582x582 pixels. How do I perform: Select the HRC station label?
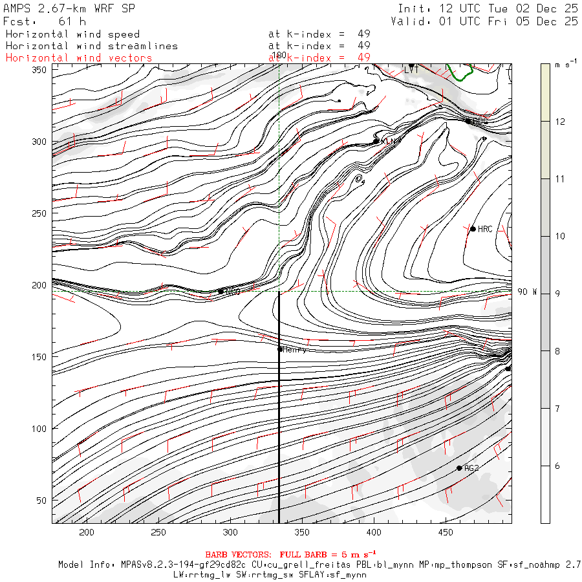485,229
